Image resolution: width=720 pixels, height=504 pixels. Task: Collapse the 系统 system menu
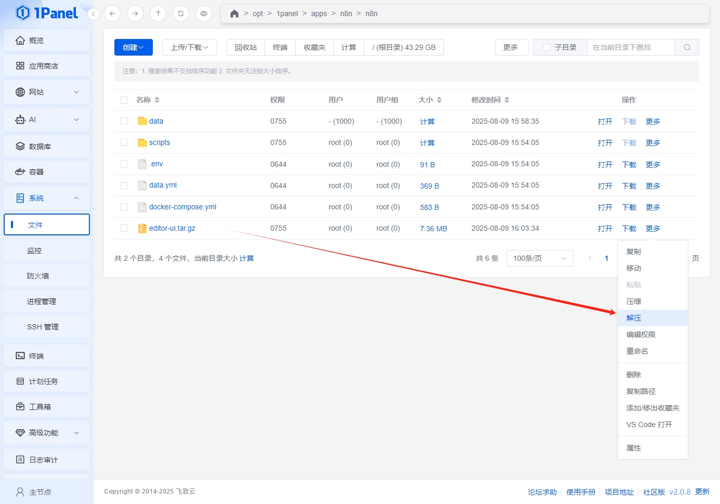tap(47, 198)
